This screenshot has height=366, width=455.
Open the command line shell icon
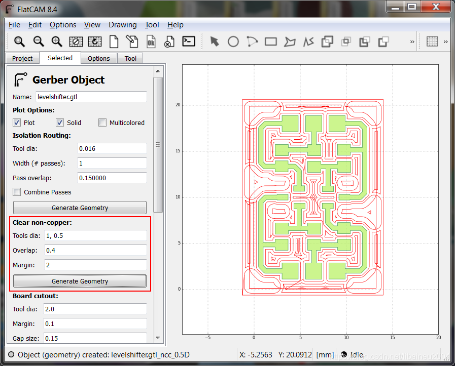[x=189, y=42]
